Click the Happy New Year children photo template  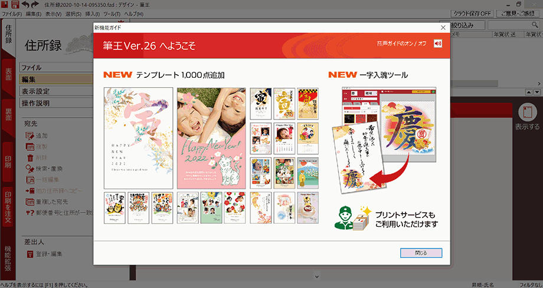[211, 138]
